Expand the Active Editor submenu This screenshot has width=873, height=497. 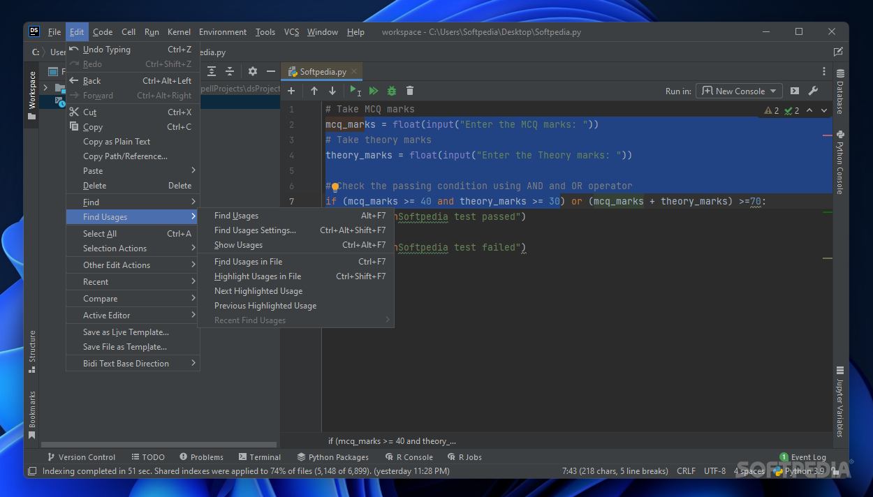[x=133, y=316]
